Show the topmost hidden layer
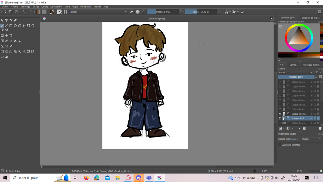The width and height of the screenshot is (323, 182). [280, 82]
